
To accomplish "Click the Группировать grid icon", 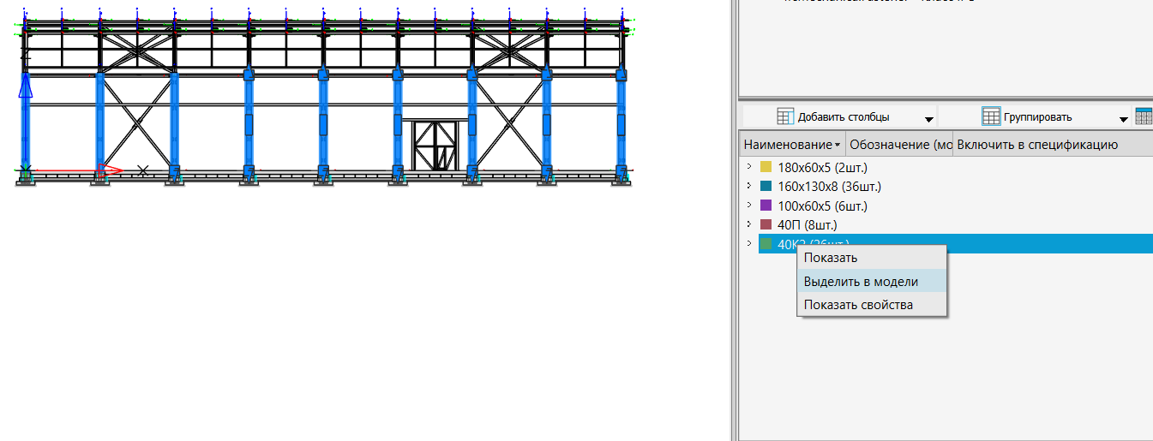I will 991,116.
